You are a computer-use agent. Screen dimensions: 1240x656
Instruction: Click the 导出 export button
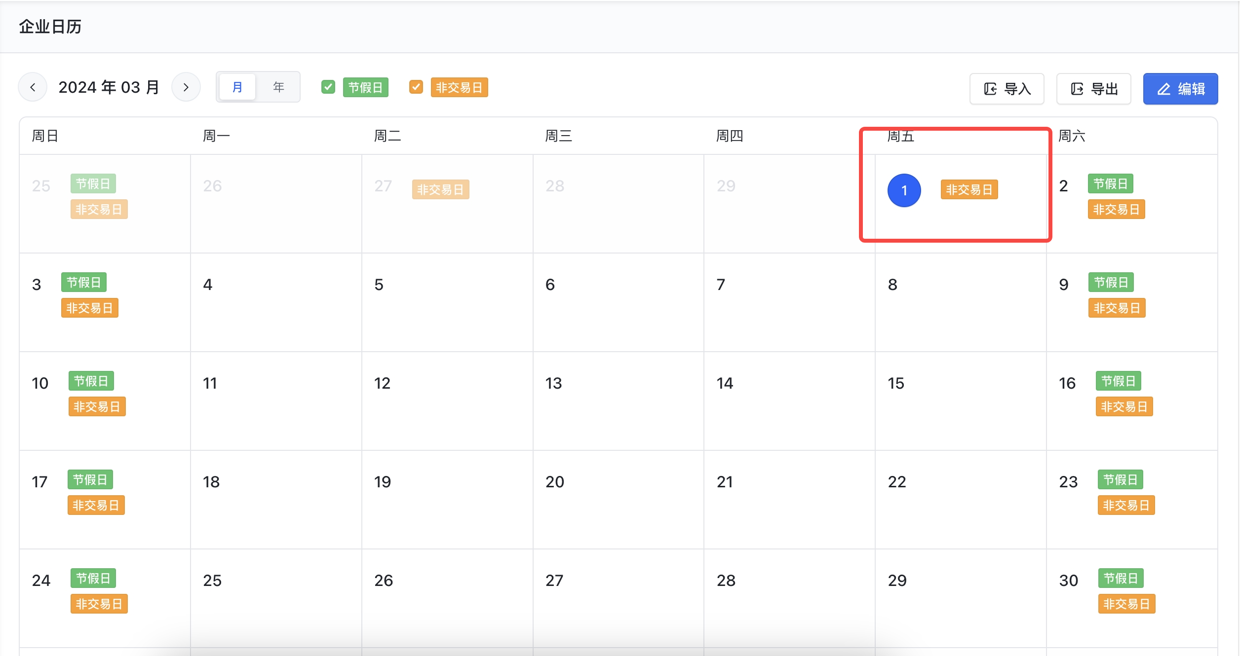coord(1094,89)
